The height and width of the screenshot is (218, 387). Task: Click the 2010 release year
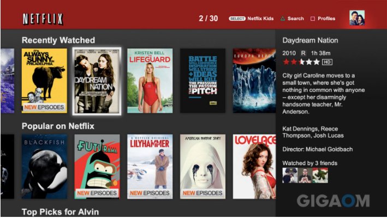point(289,53)
